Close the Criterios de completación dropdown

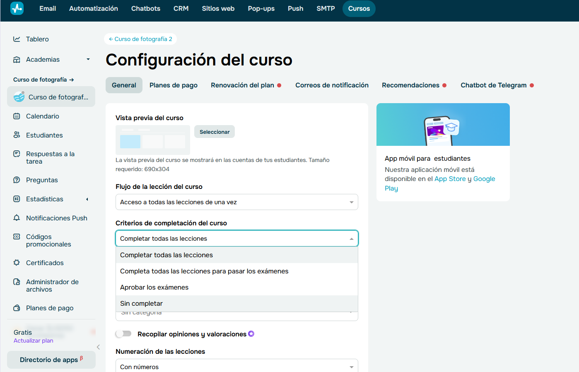point(237,239)
